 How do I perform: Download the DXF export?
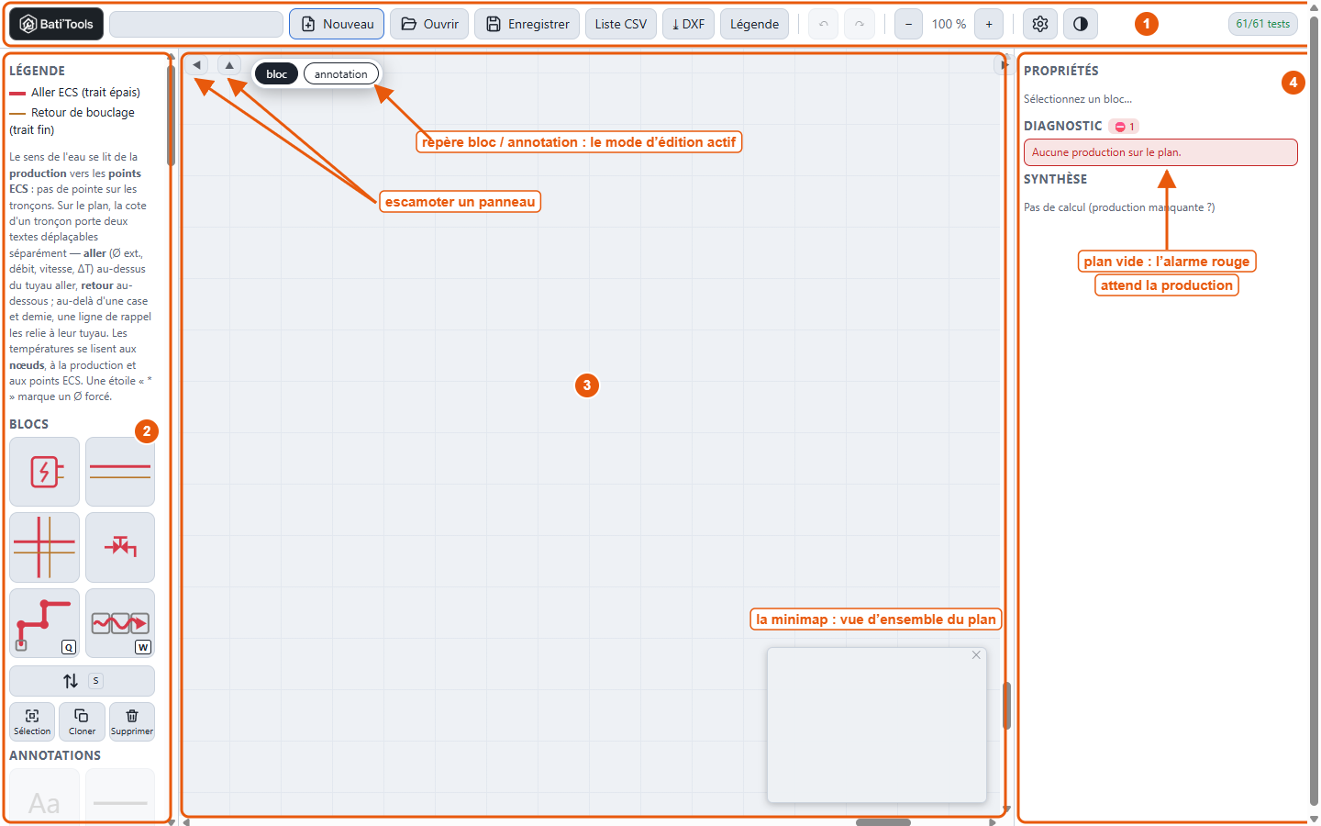[x=688, y=24]
